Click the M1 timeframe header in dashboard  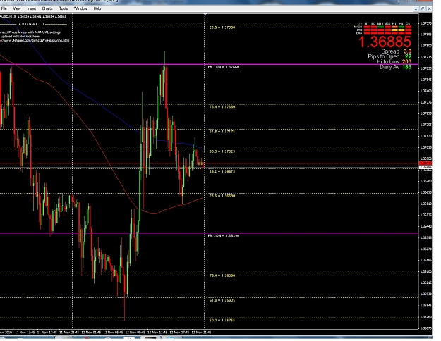pos(367,24)
